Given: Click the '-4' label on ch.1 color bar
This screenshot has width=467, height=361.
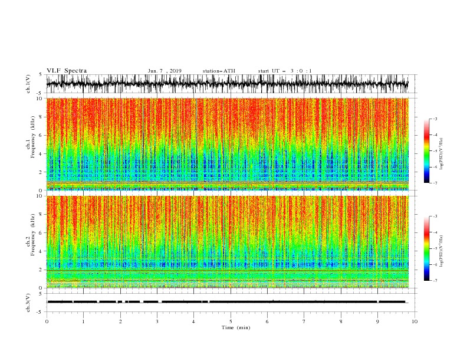Looking at the screenshot, I should click(435, 135).
